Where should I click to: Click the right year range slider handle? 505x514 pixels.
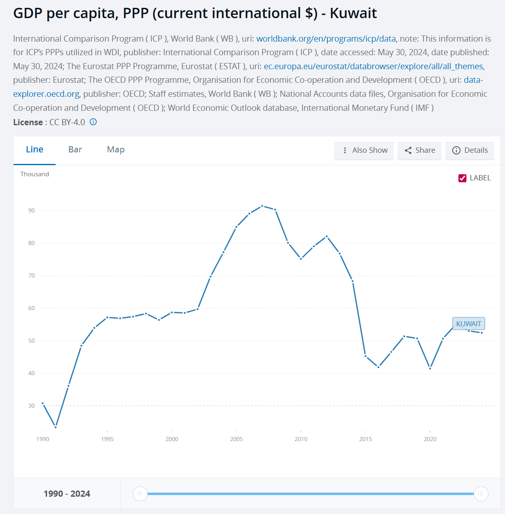click(x=481, y=493)
